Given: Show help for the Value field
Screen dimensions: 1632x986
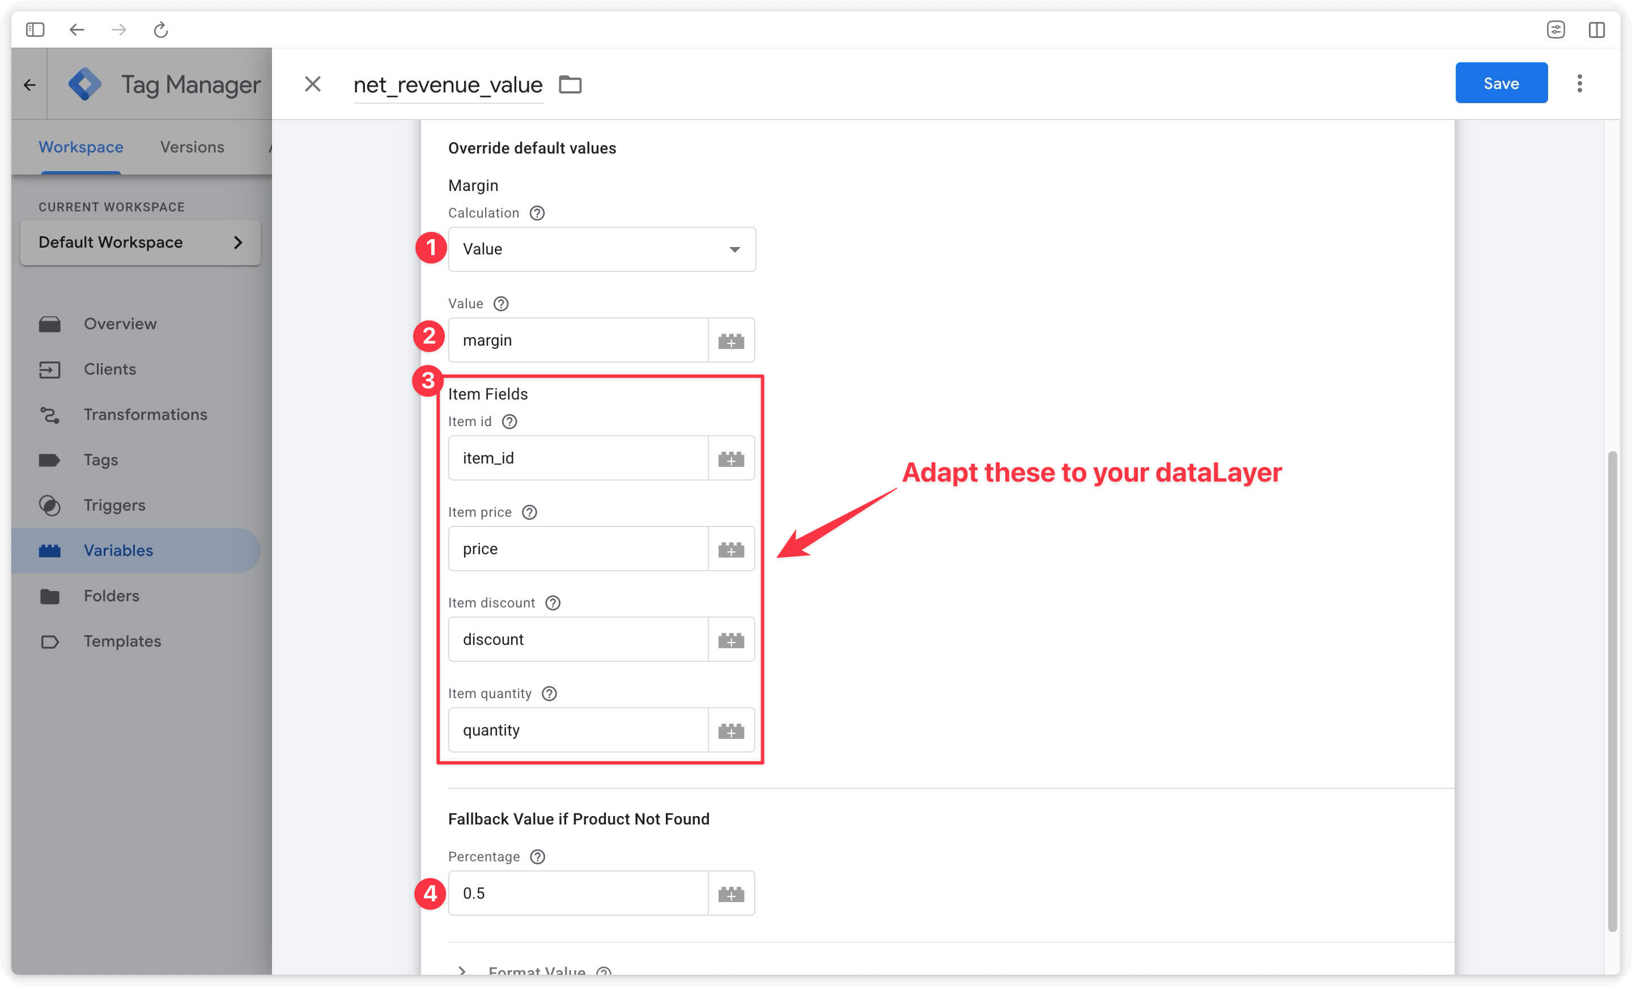Looking at the screenshot, I should [x=501, y=304].
